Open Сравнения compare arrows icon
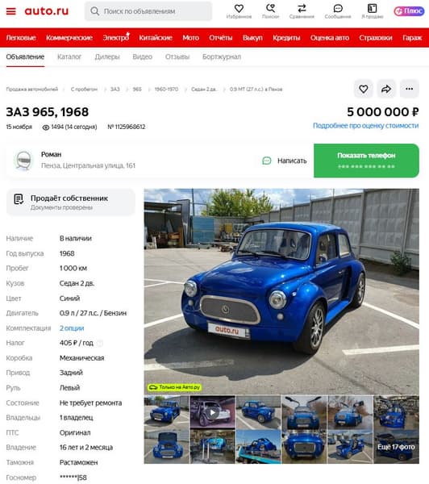429x484 pixels. (x=302, y=8)
